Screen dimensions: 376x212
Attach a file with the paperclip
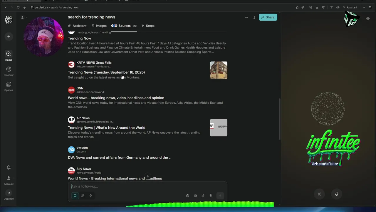(x=203, y=196)
